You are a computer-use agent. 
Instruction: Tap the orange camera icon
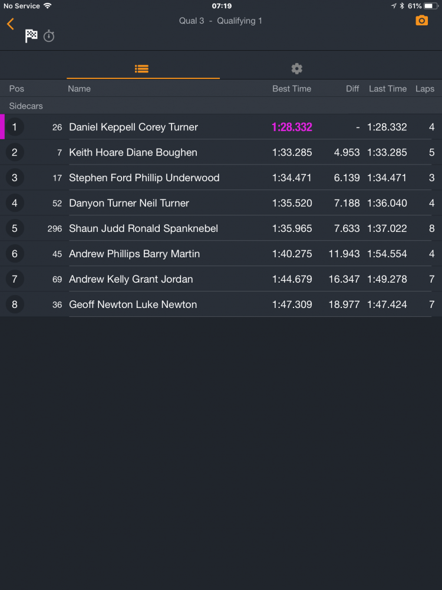(x=421, y=21)
